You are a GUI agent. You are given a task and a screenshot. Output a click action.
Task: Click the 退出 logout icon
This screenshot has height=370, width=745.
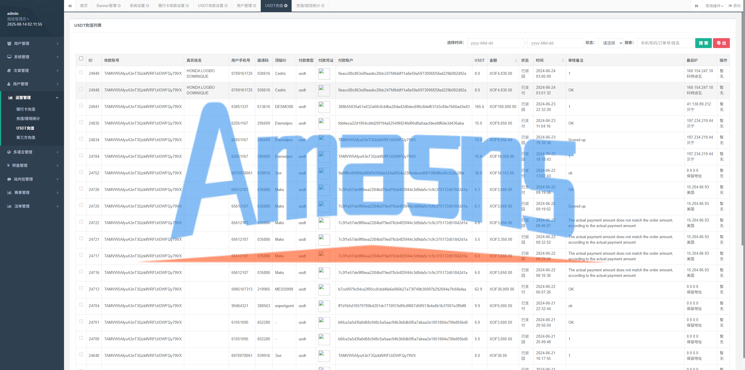[730, 6]
